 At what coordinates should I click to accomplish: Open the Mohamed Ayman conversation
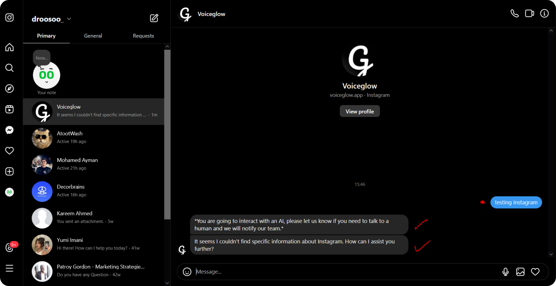[x=94, y=165]
